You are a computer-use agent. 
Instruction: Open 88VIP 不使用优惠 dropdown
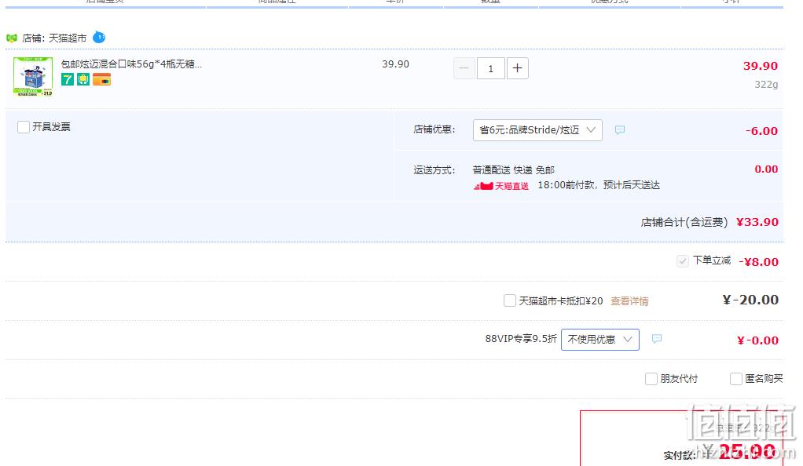[x=600, y=340]
